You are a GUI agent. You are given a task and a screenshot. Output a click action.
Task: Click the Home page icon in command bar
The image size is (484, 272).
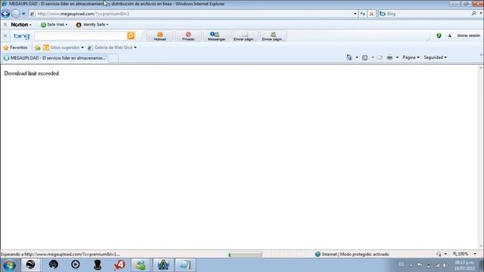(349, 57)
